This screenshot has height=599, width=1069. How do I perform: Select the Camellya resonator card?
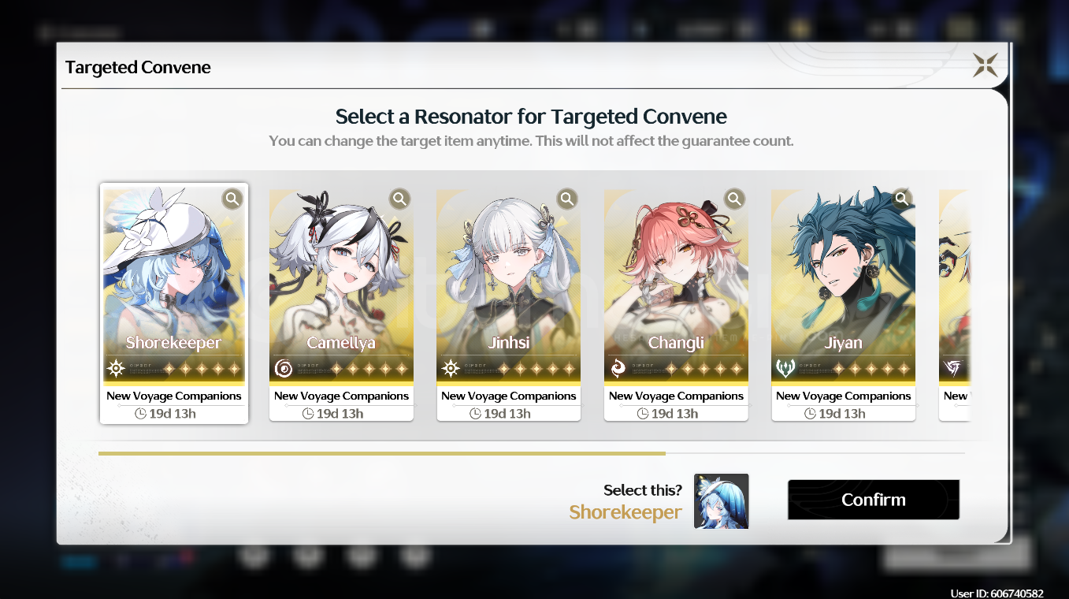(341, 305)
